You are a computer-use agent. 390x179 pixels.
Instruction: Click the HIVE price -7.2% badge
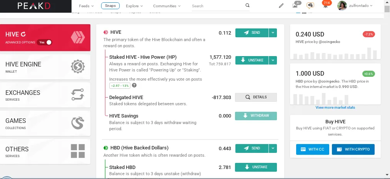(368, 34)
